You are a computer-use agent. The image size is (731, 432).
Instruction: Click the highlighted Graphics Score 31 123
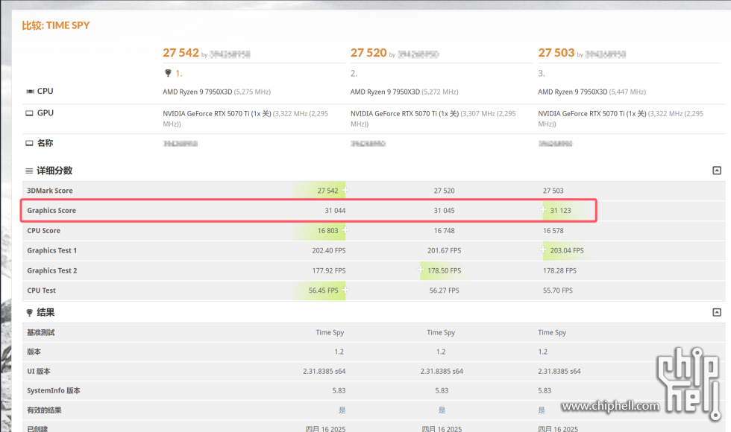(x=560, y=211)
